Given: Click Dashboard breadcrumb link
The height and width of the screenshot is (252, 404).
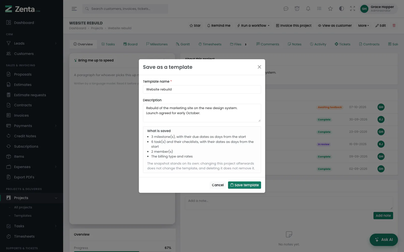Looking at the screenshot, I should click(x=78, y=28).
